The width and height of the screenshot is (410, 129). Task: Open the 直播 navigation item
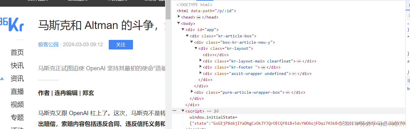[x=17, y=91]
